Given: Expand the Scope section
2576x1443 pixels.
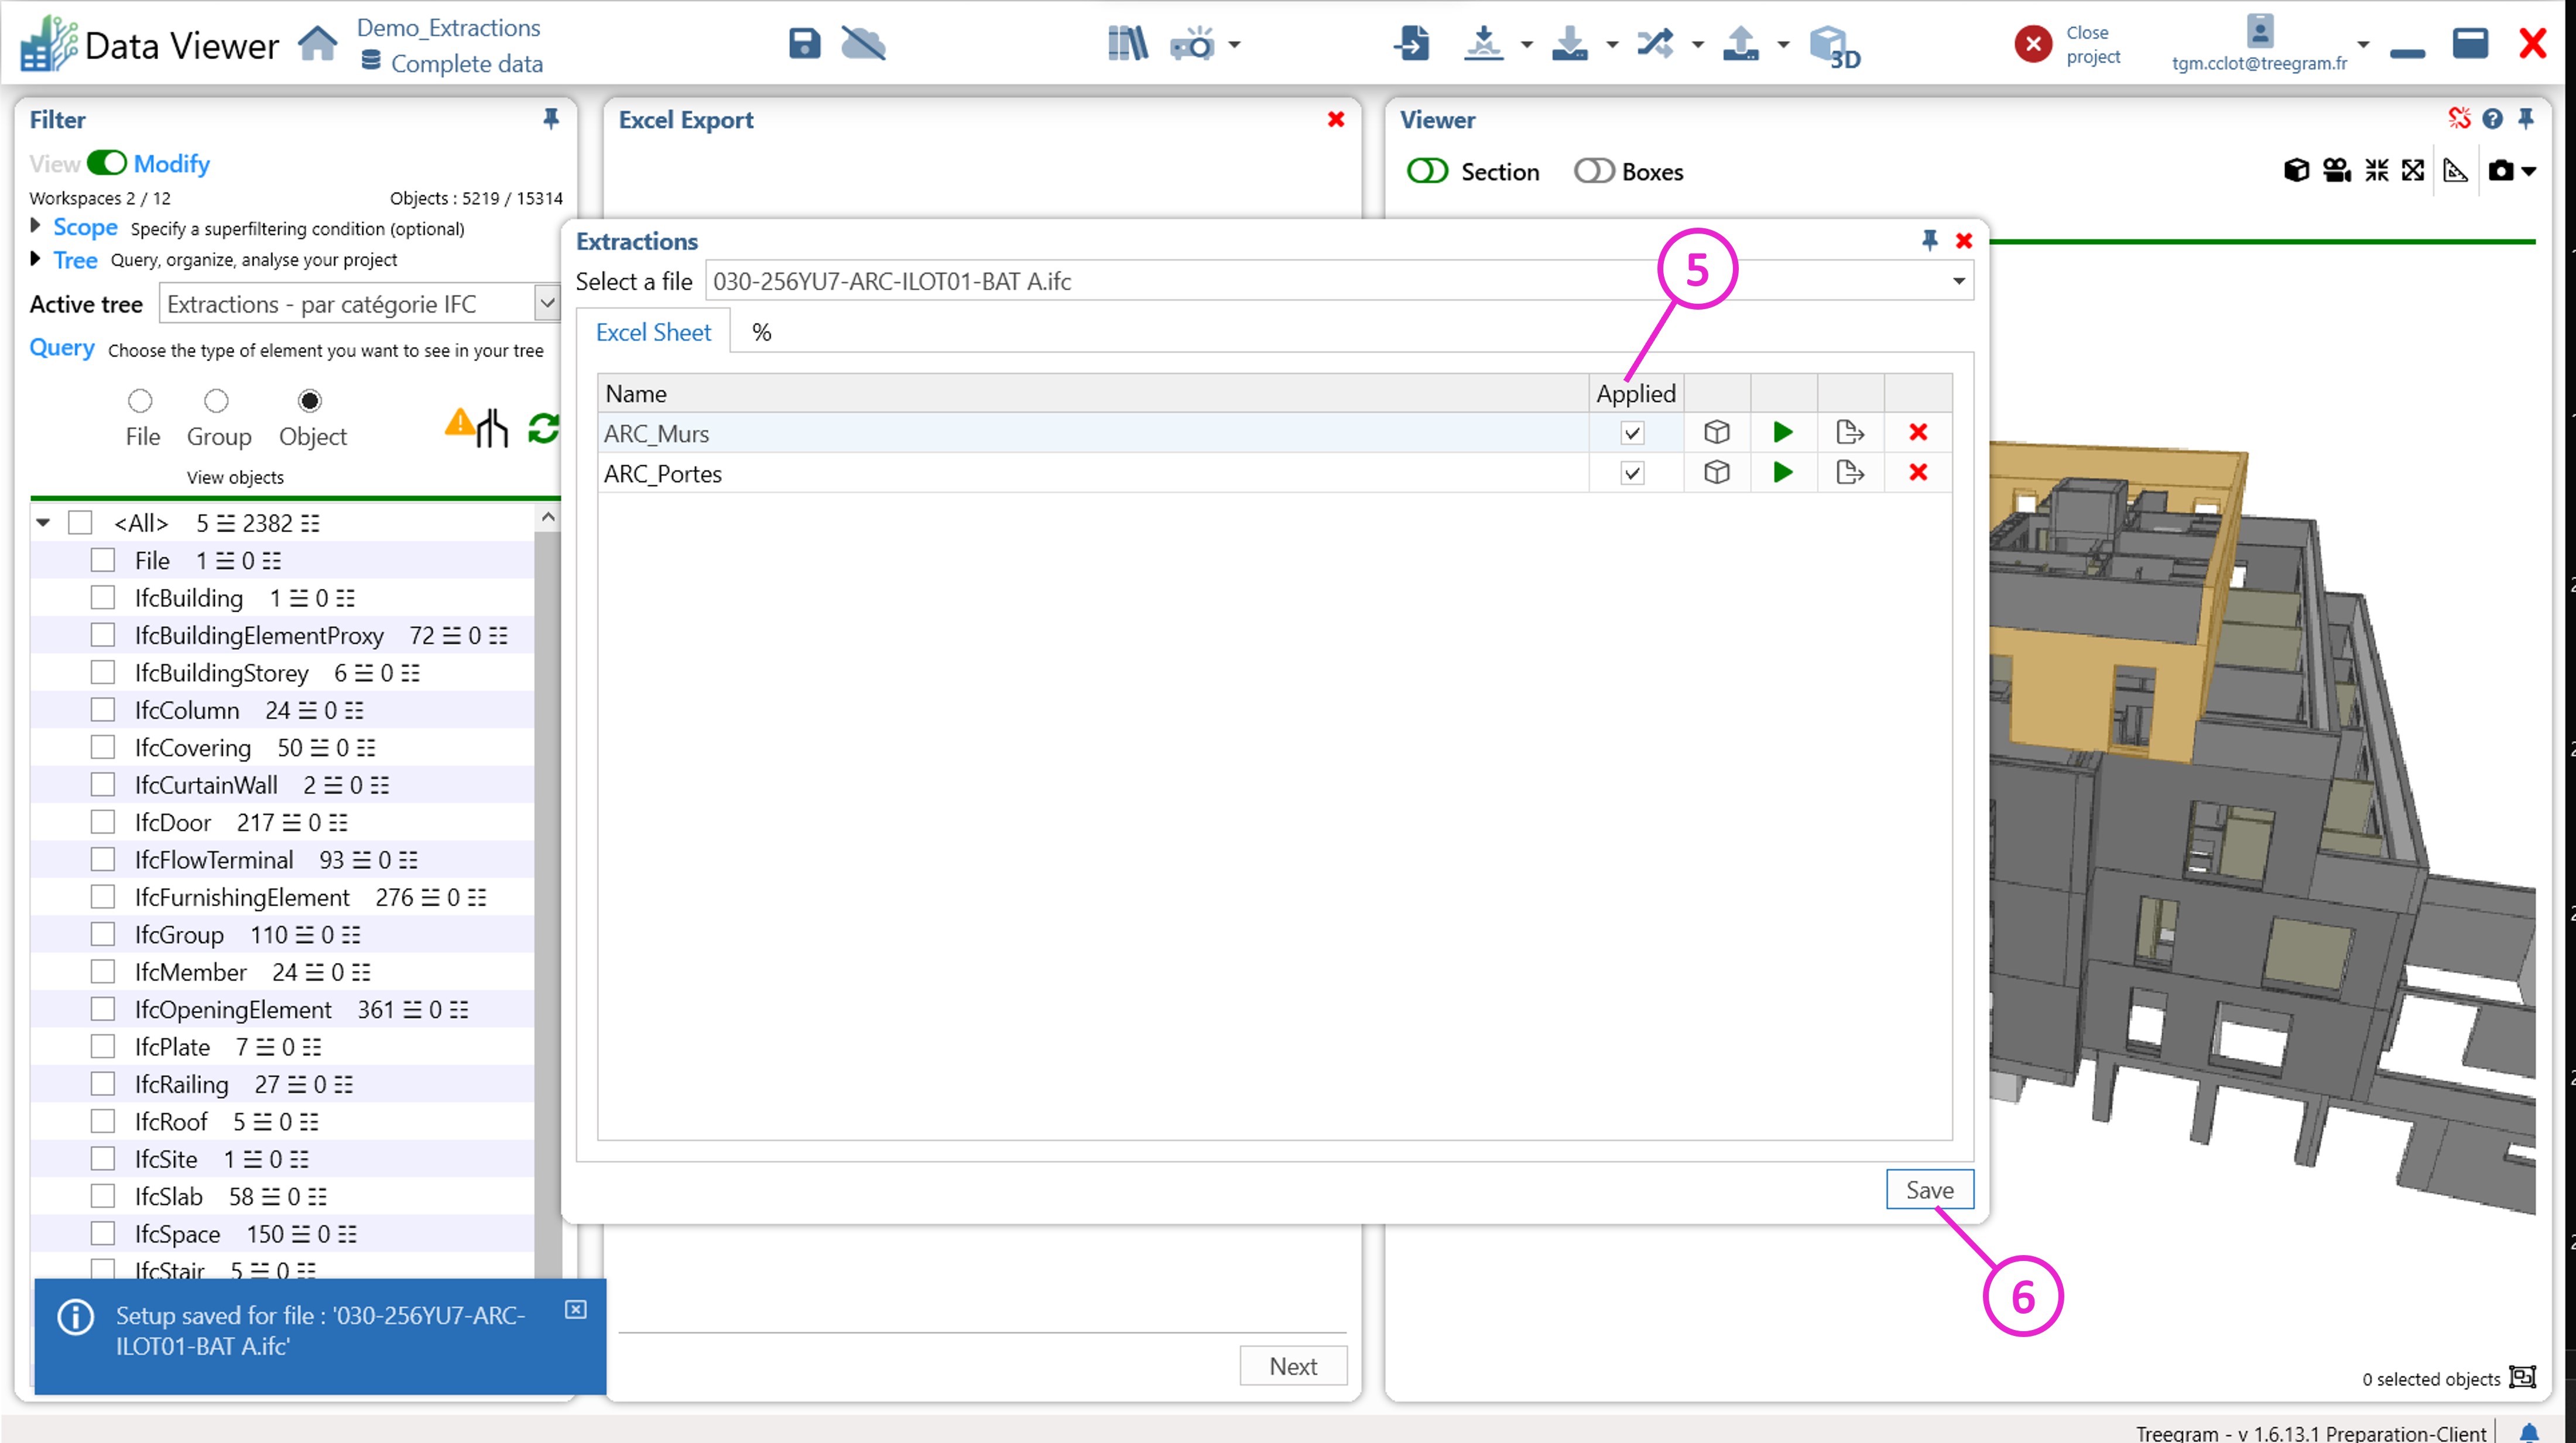Looking at the screenshot, I should tap(36, 227).
